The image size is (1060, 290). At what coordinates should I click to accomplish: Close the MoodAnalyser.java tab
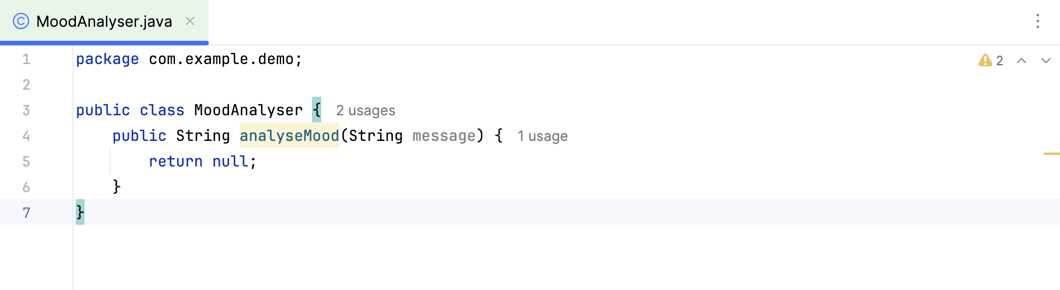(189, 22)
